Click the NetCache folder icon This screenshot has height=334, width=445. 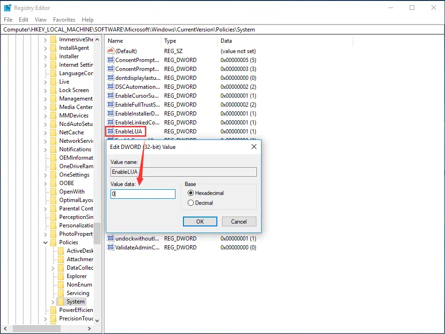(x=54, y=132)
